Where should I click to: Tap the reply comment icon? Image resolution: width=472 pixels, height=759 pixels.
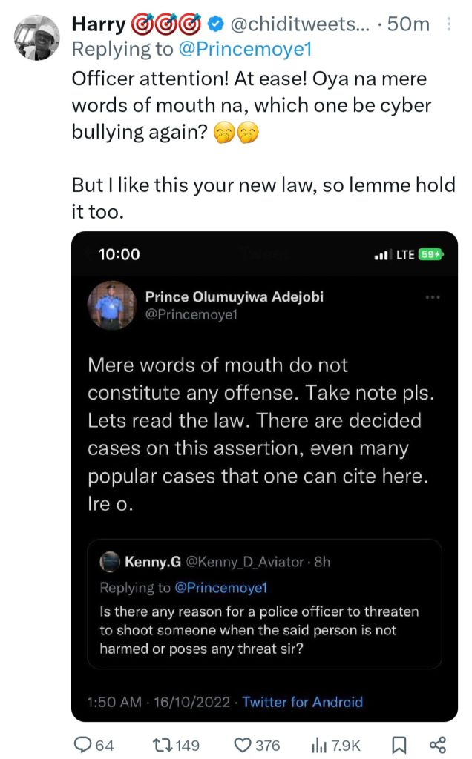[82, 744]
